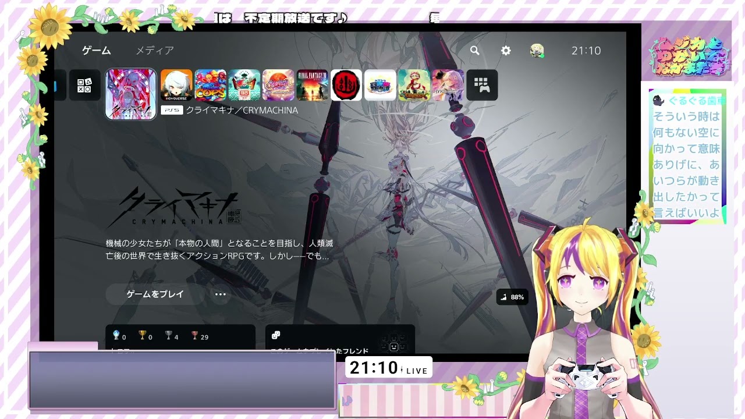Open the Game Library icon

pos(482,86)
